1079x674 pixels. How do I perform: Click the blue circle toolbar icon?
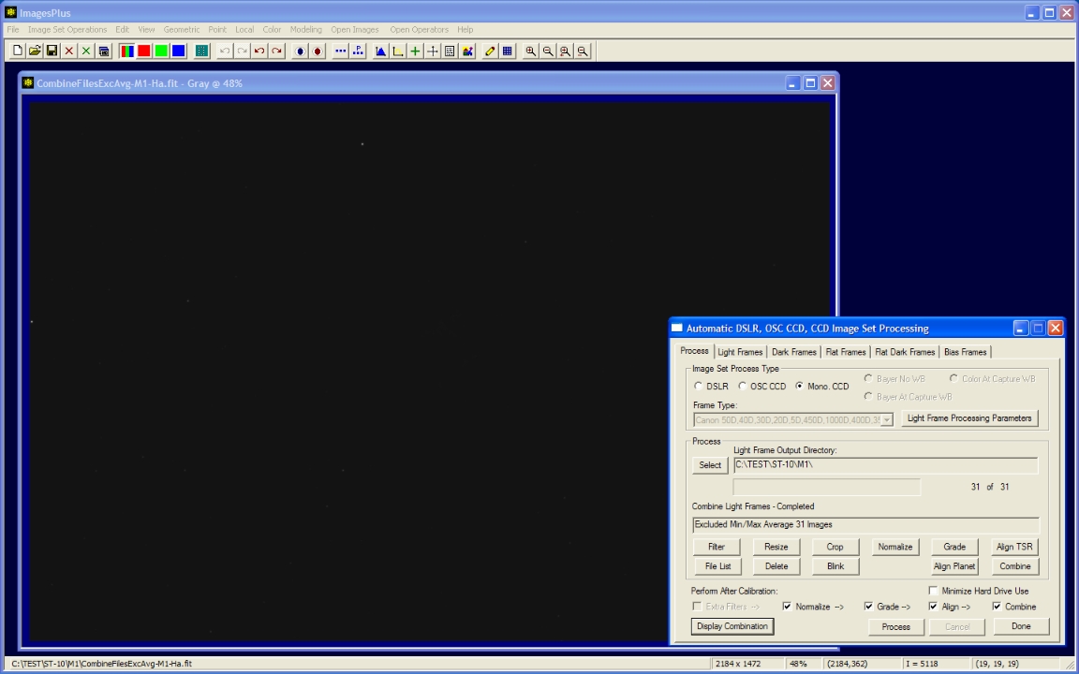pyautogui.click(x=300, y=51)
